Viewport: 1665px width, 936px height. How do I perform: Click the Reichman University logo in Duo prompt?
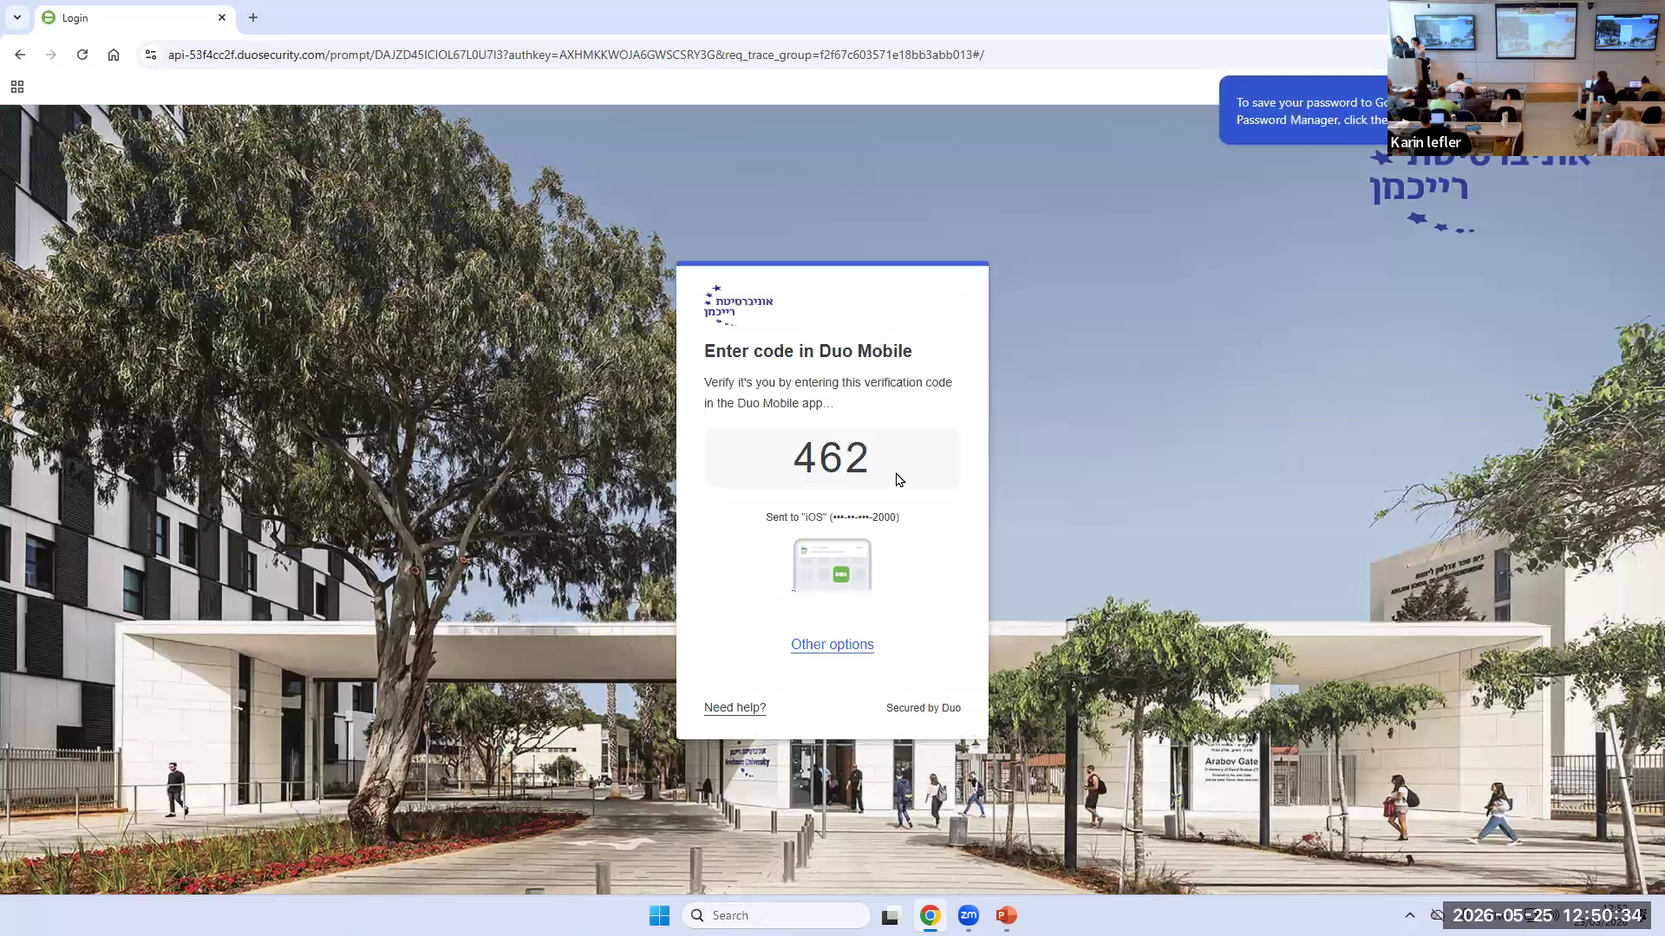738,305
